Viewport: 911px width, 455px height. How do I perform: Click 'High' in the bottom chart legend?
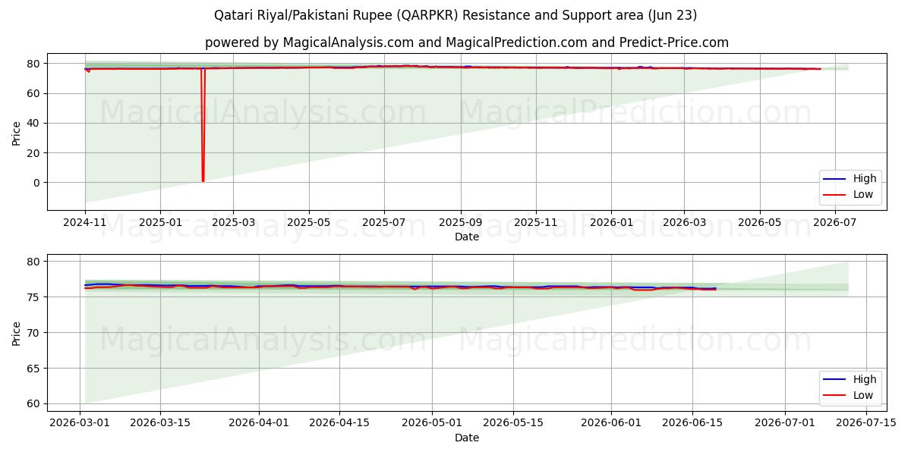click(864, 380)
